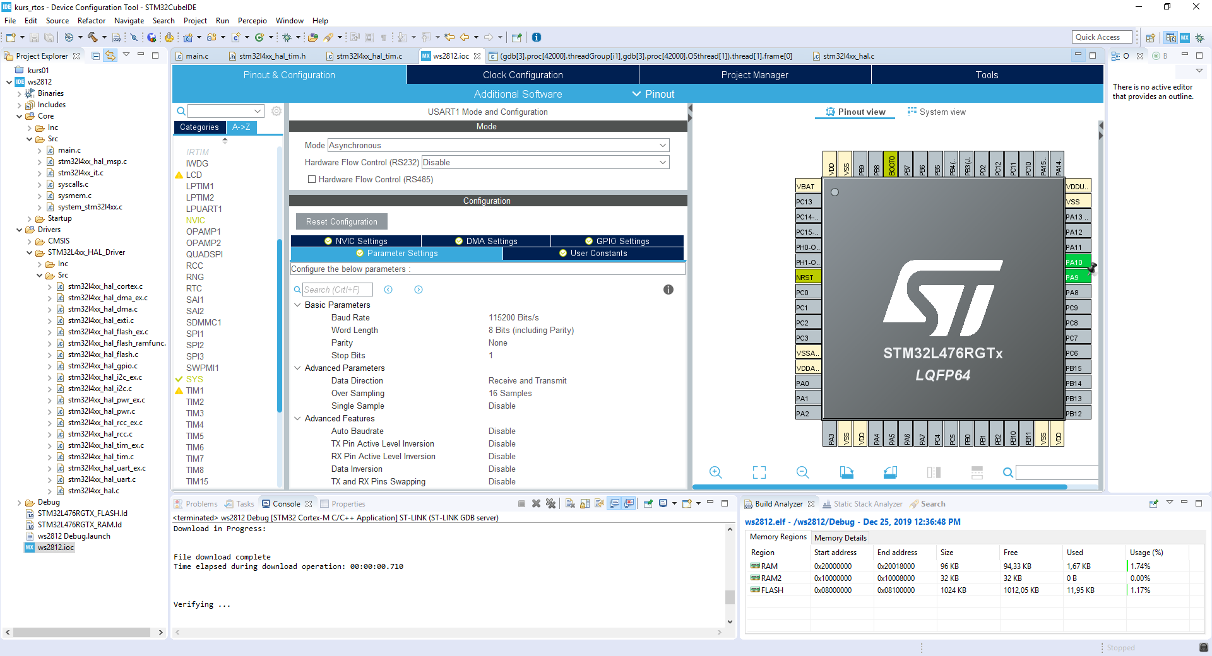The width and height of the screenshot is (1212, 656).
Task: Click the parameter search field
Action: (x=337, y=290)
